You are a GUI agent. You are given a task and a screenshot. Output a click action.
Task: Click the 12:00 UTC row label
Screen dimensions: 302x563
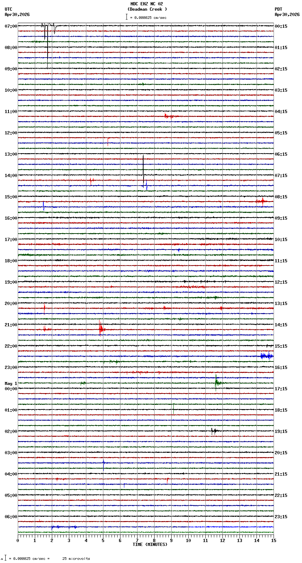[x=11, y=133]
